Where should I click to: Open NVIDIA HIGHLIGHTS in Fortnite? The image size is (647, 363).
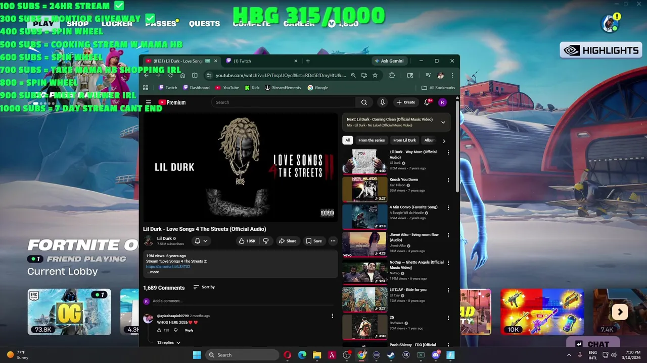point(601,50)
